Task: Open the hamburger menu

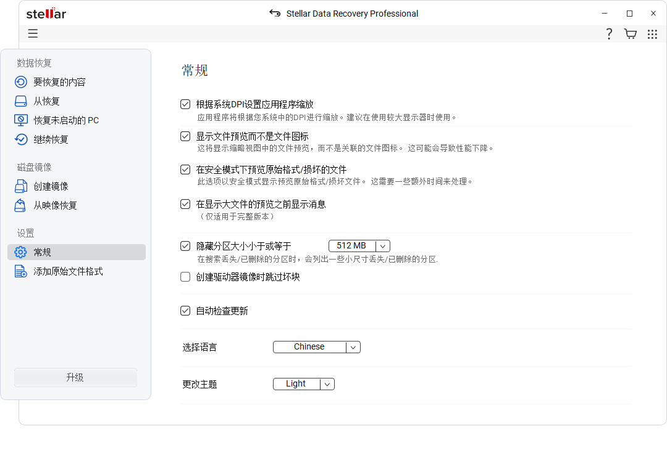Action: pyautogui.click(x=33, y=34)
